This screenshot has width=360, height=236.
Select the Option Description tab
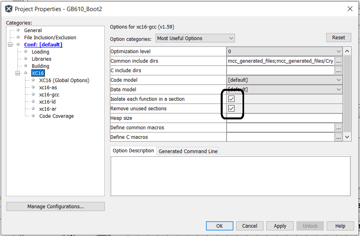(x=133, y=151)
